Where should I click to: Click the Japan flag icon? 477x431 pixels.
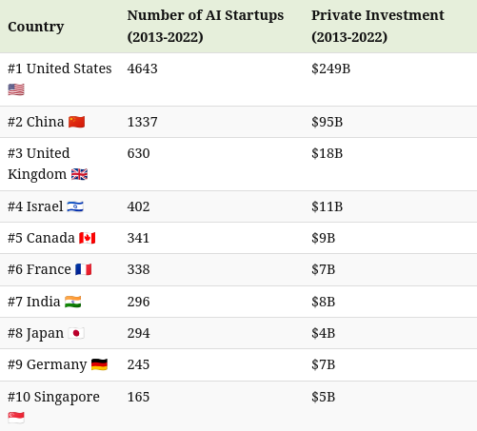pos(76,333)
